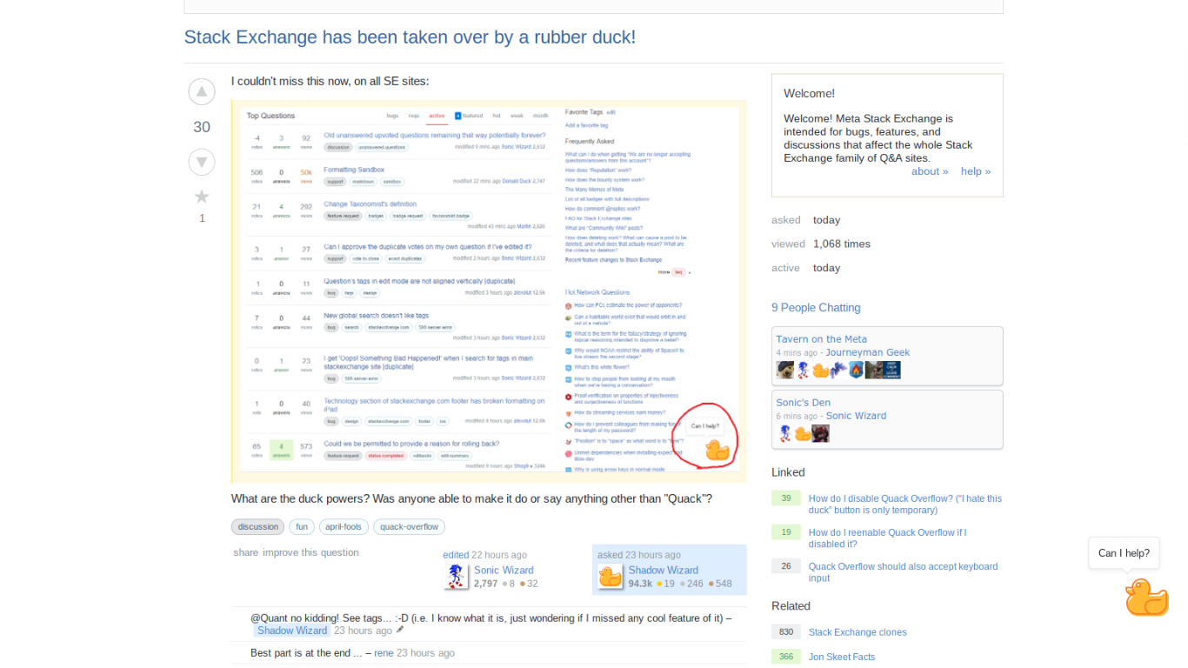Click the duck avatar in Tavern on the Meta

[x=820, y=370]
